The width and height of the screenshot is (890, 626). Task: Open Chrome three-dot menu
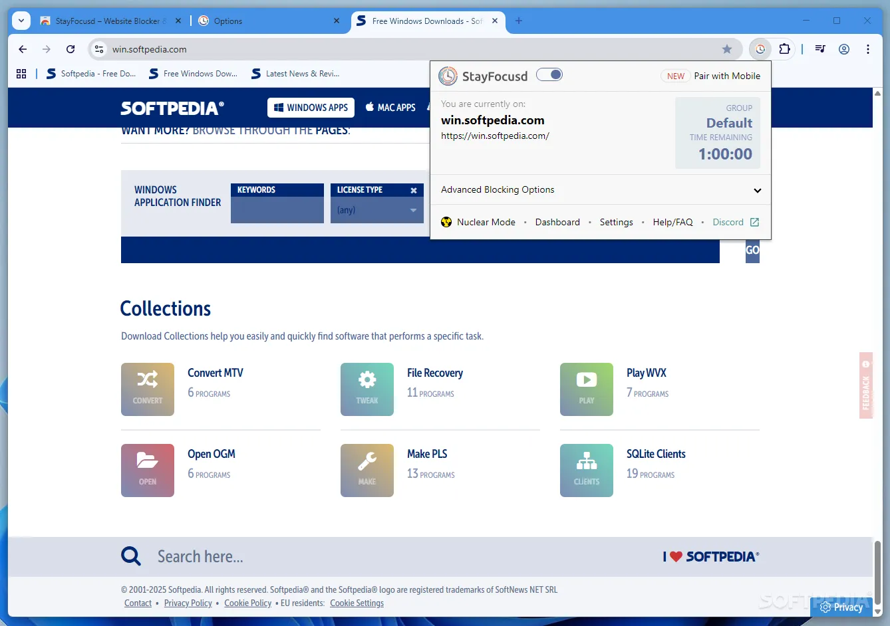(x=868, y=49)
